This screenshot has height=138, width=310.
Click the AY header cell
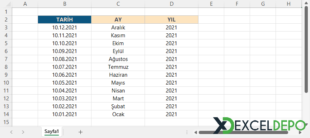tap(118, 20)
